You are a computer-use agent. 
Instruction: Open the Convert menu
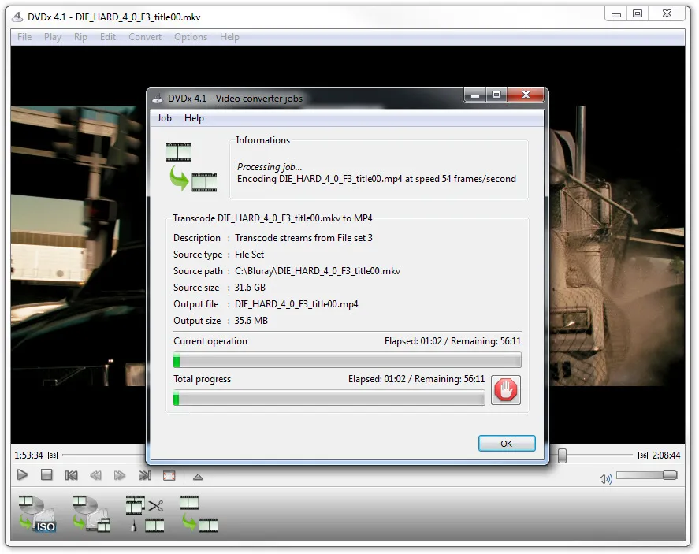pos(145,37)
